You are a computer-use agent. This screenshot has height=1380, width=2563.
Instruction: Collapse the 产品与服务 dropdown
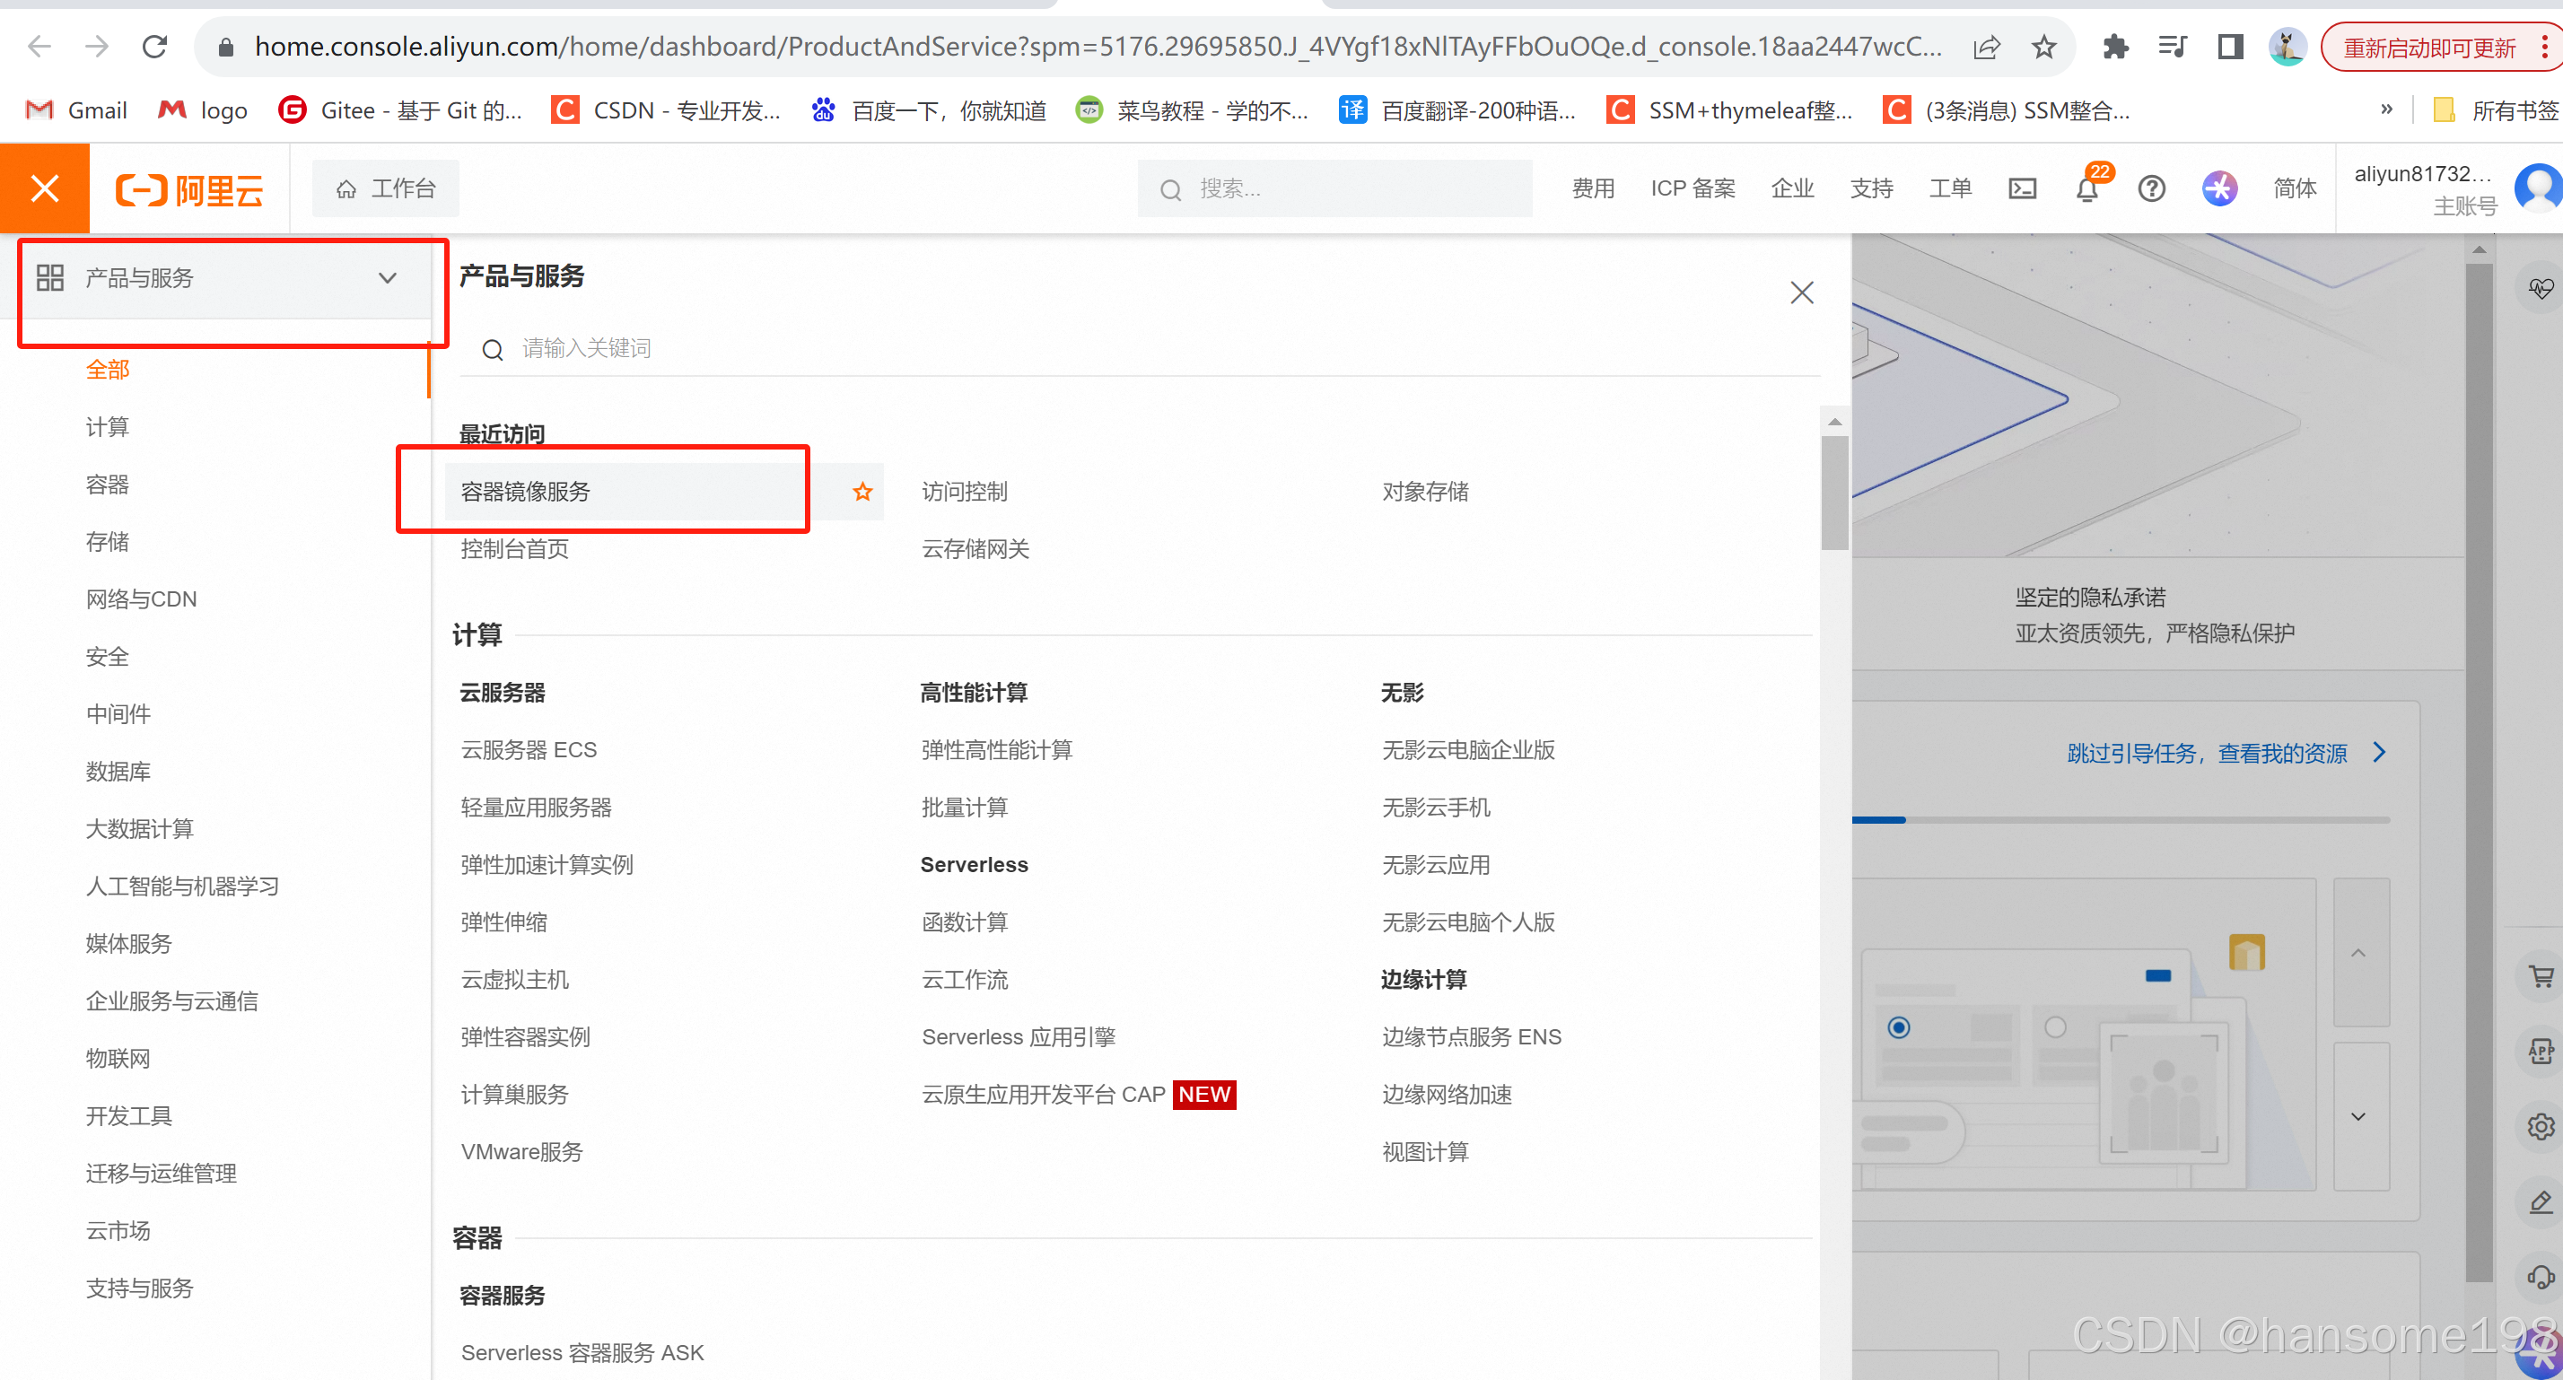click(387, 277)
